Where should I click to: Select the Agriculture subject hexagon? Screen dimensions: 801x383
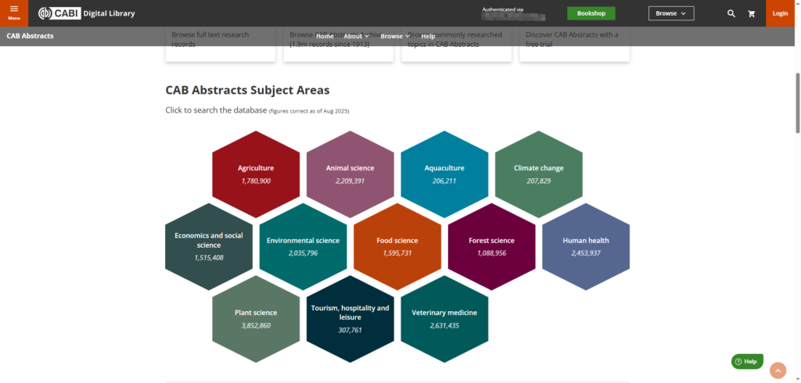[256, 174]
